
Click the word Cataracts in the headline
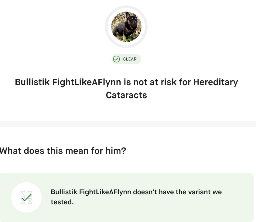(x=126, y=95)
